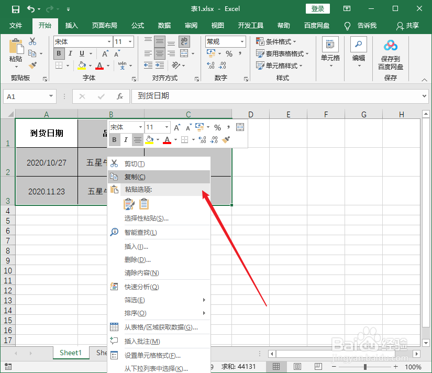Cut selection using ribbon scissors icon

32,41
